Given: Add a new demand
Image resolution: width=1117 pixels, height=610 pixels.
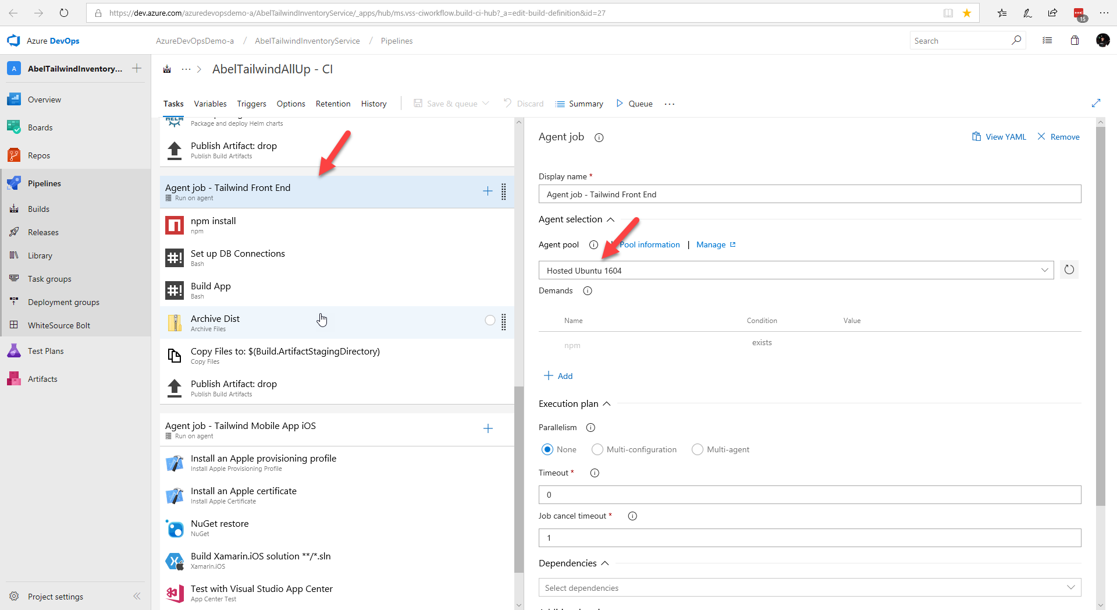Looking at the screenshot, I should coord(558,376).
